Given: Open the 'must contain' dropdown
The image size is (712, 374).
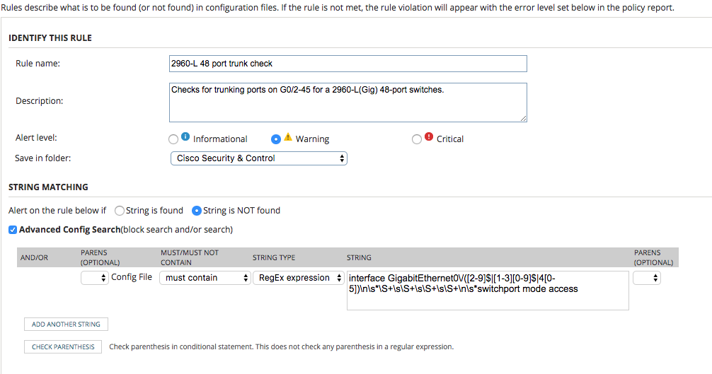Looking at the screenshot, I should (205, 278).
